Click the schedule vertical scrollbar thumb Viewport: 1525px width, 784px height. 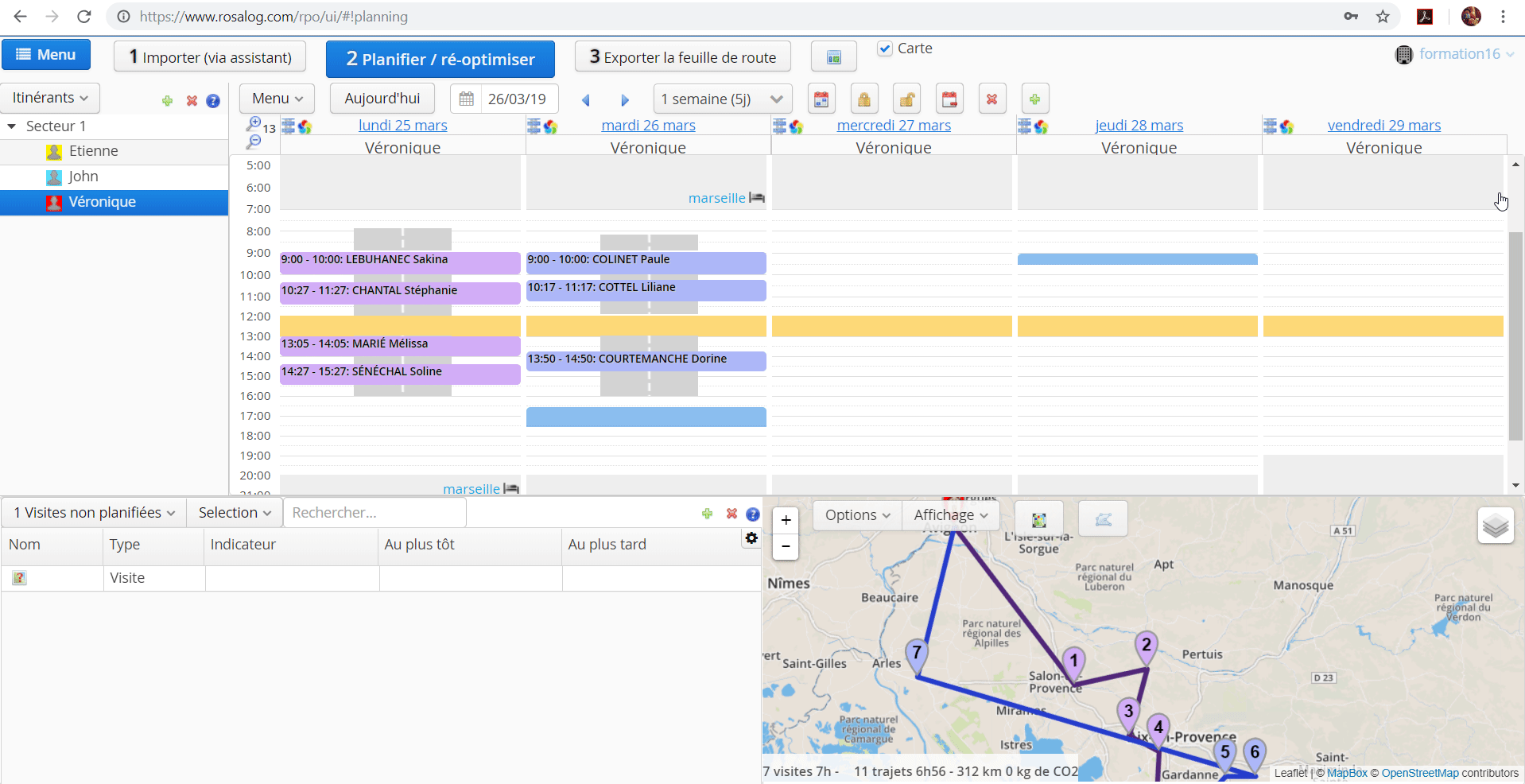[1515, 336]
